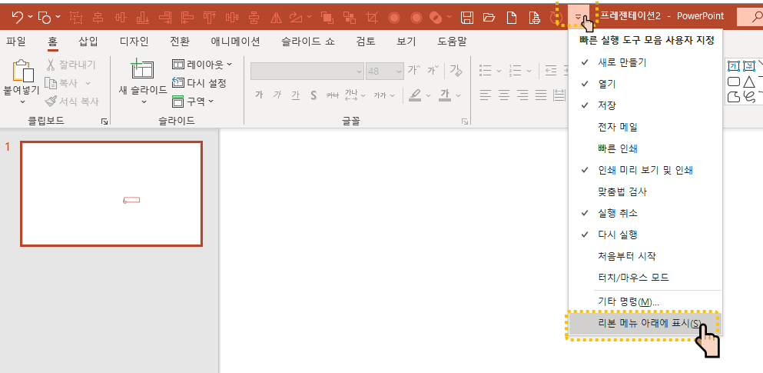The height and width of the screenshot is (373, 763).
Task: Enable 빠른 인쇄 in the customize menu
Action: click(645, 148)
